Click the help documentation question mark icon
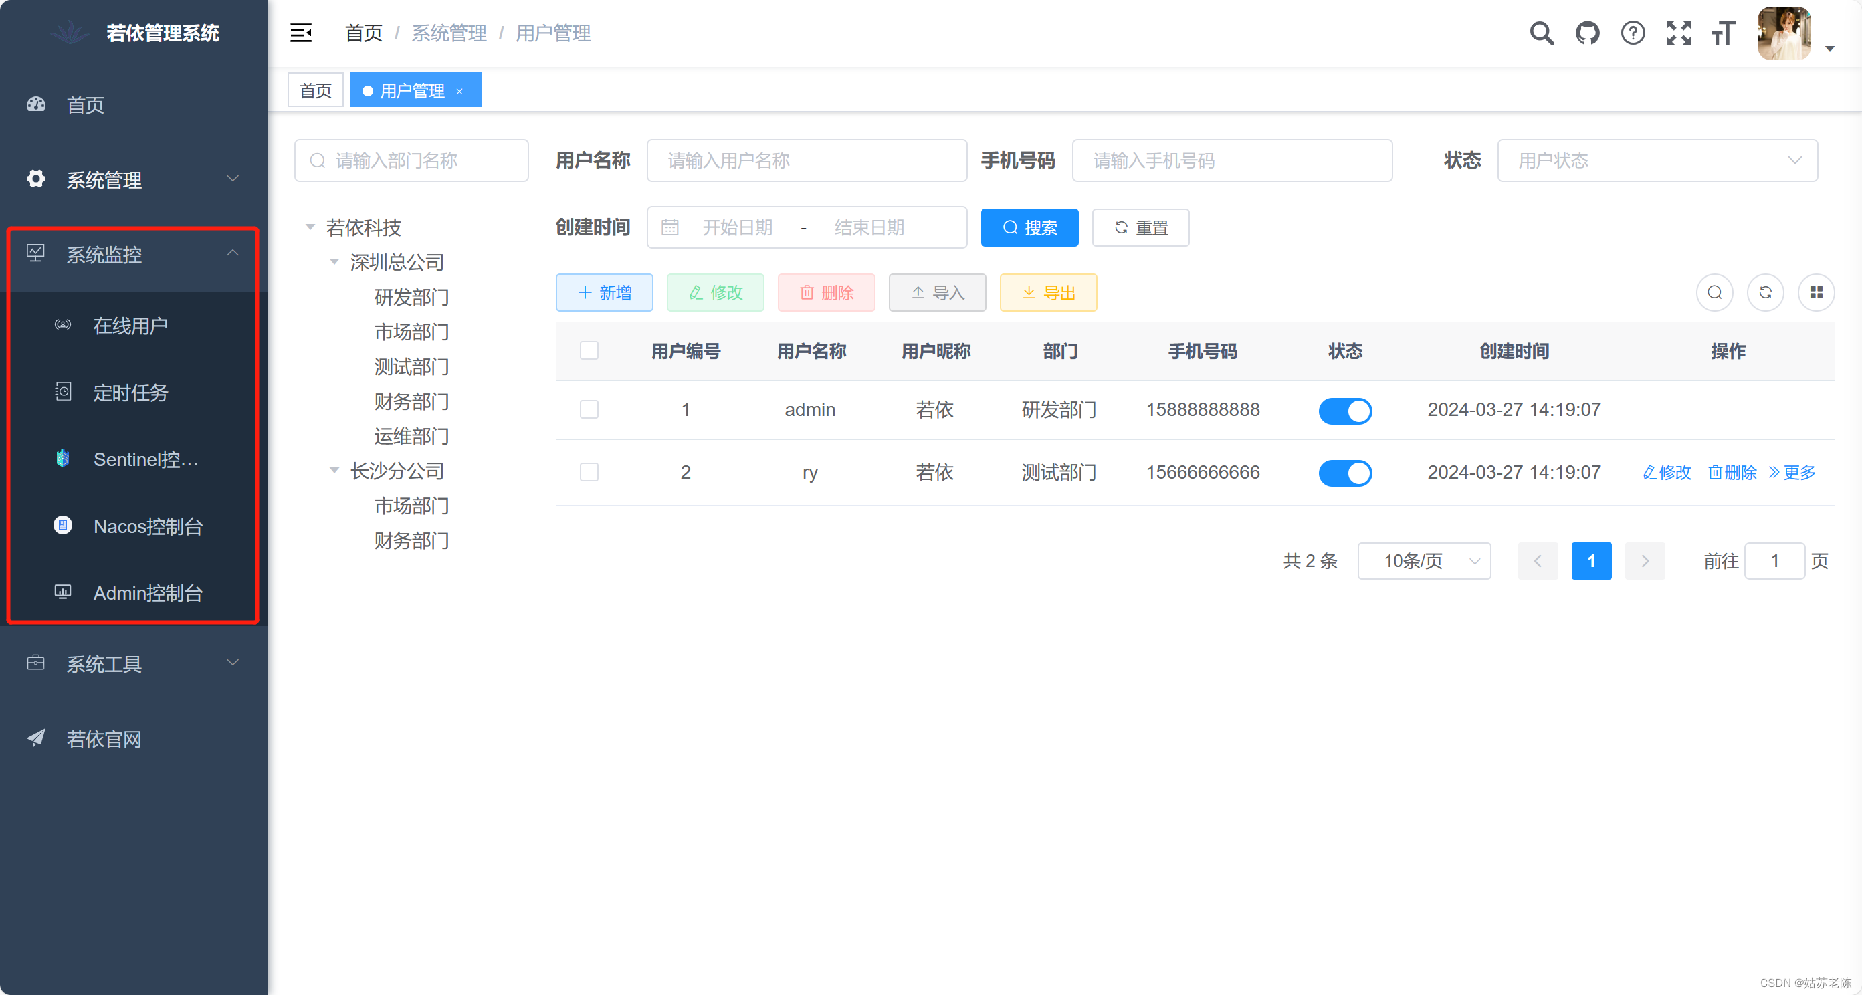Screen dimensions: 1862x995 pos(1633,33)
